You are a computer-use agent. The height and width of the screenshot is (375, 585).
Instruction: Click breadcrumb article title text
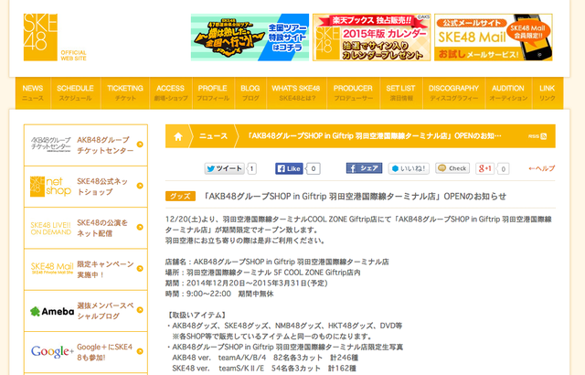[374, 136]
